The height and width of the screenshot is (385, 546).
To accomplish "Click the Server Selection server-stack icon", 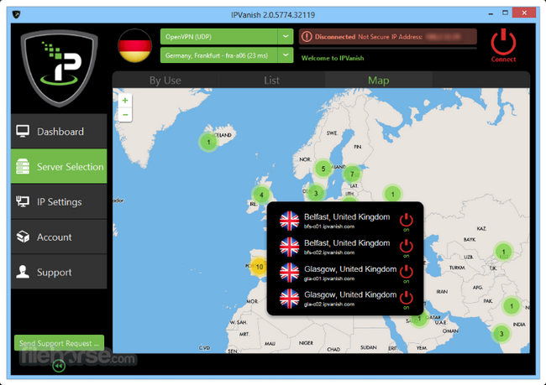I will [x=23, y=166].
